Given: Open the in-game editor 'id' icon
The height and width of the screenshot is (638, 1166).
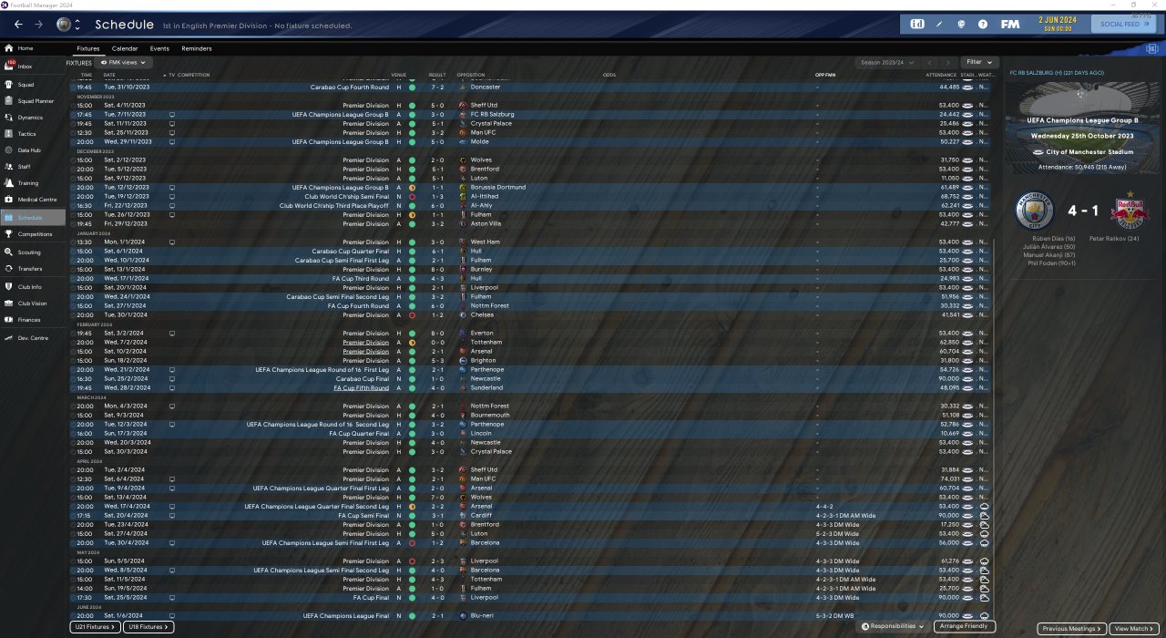Looking at the screenshot, I should point(917,24).
